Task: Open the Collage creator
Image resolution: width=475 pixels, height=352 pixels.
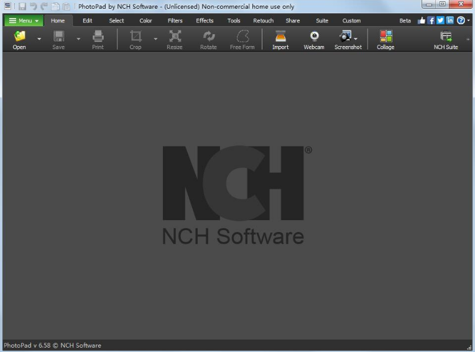Action: pyautogui.click(x=385, y=37)
